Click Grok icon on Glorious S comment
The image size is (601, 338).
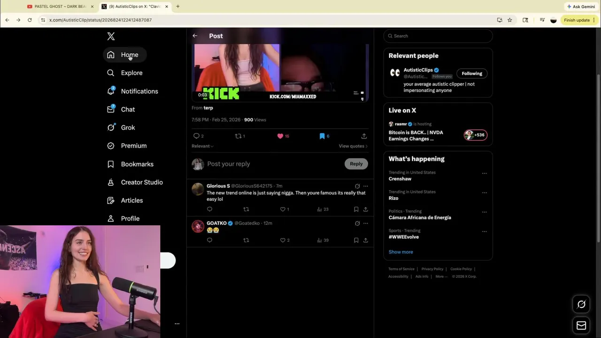357,186
